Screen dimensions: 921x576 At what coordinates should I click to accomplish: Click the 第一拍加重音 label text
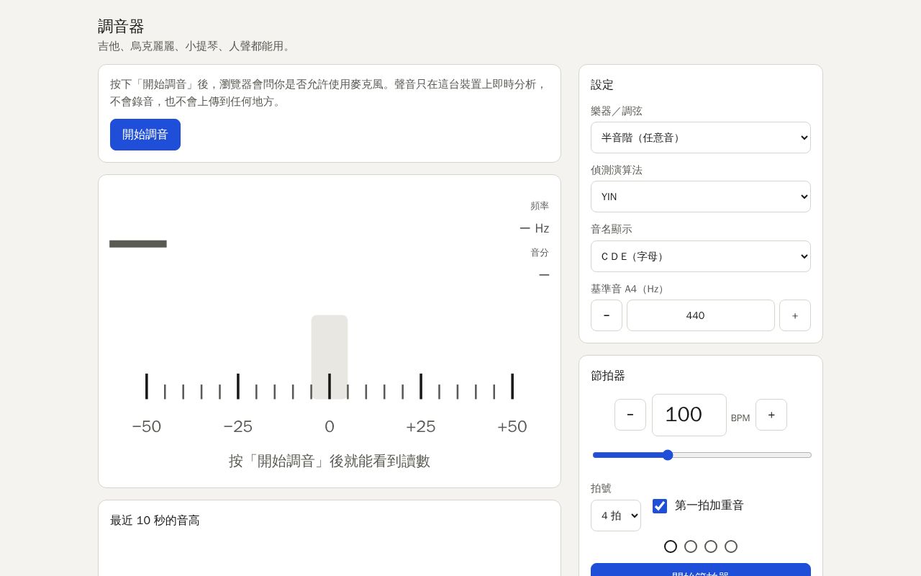tap(709, 506)
